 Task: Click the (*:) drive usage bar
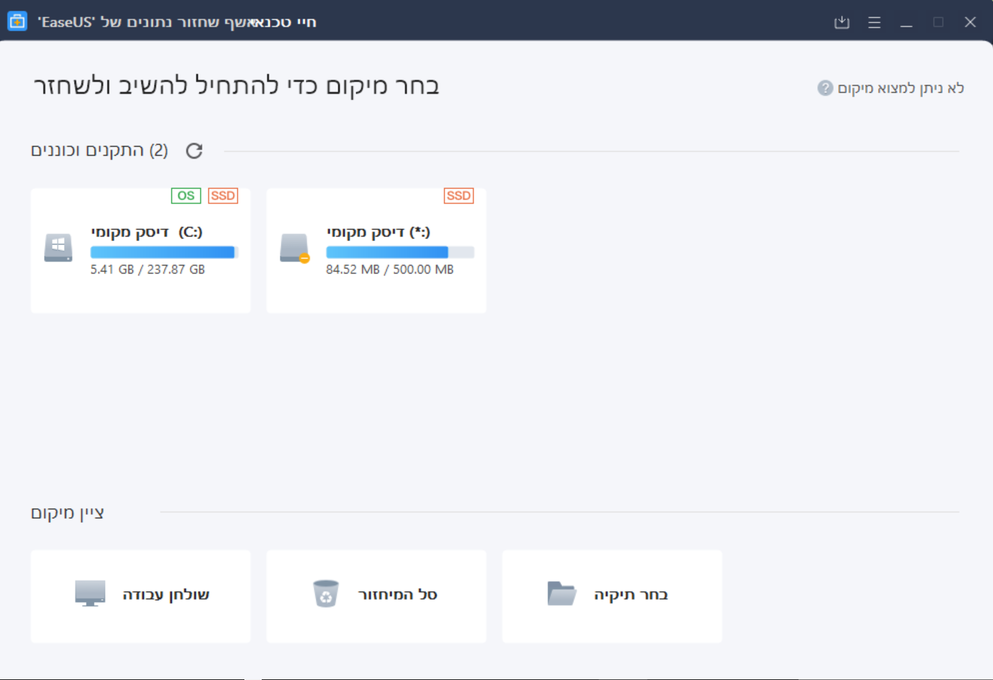click(400, 252)
